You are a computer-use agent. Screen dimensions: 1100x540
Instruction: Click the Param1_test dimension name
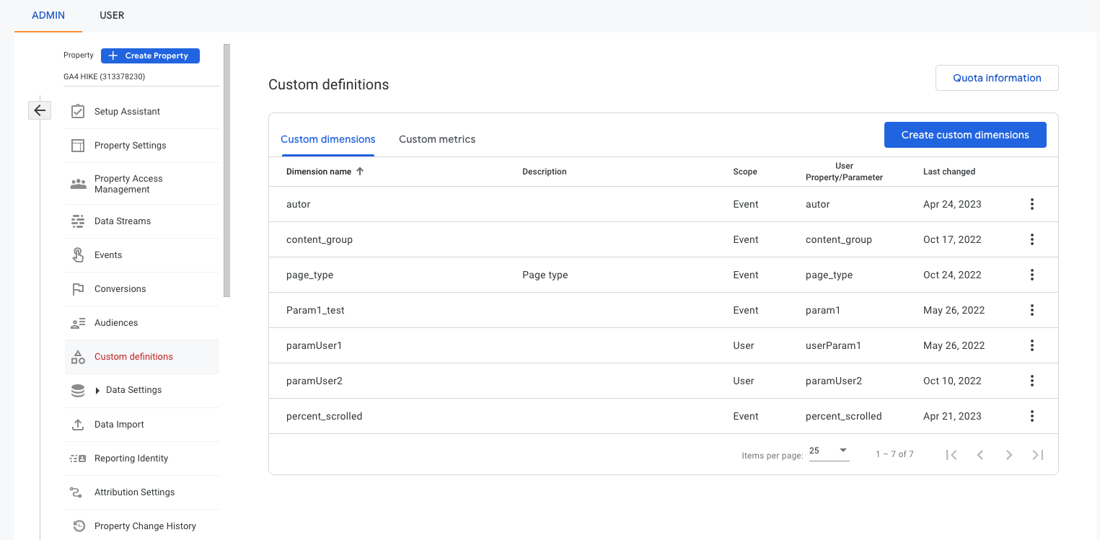point(315,310)
